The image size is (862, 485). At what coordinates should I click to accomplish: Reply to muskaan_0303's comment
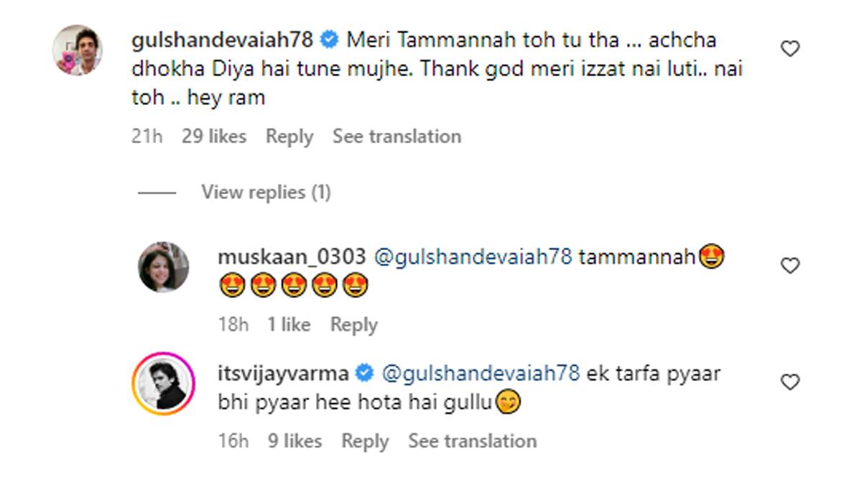[x=353, y=325]
